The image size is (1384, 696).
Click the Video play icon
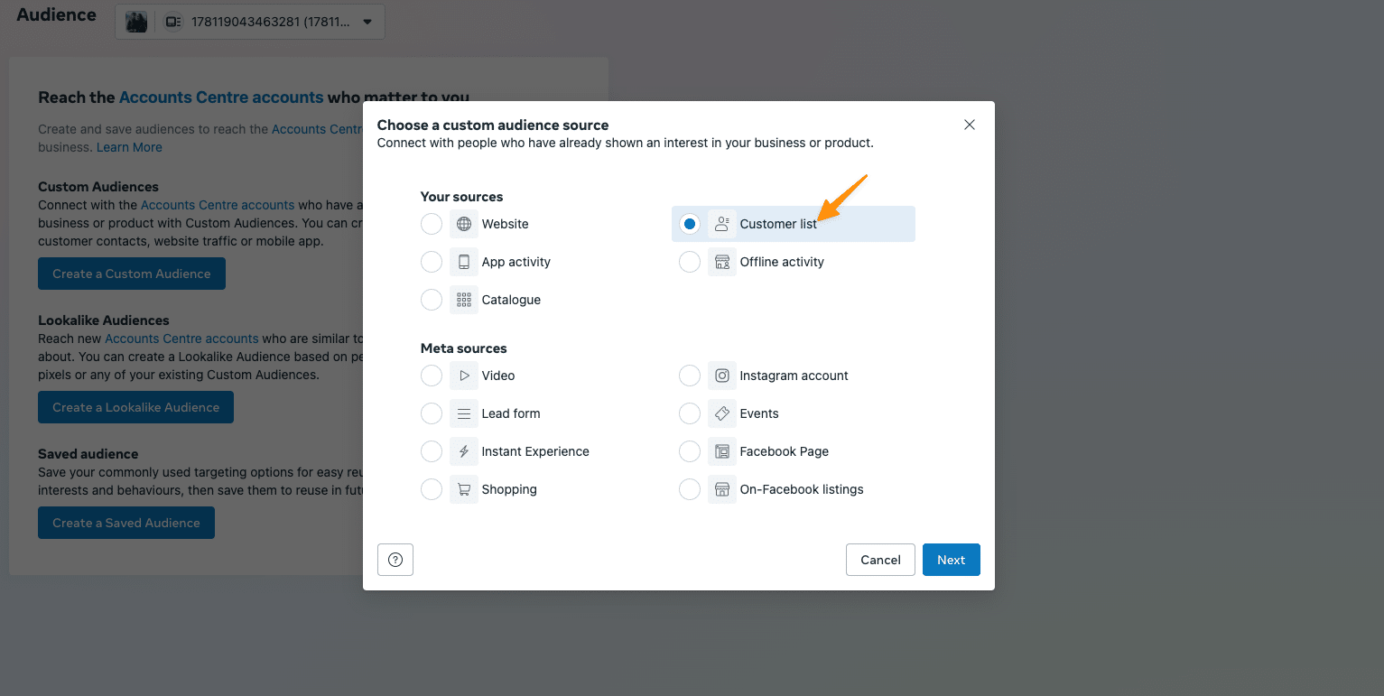[464, 376]
